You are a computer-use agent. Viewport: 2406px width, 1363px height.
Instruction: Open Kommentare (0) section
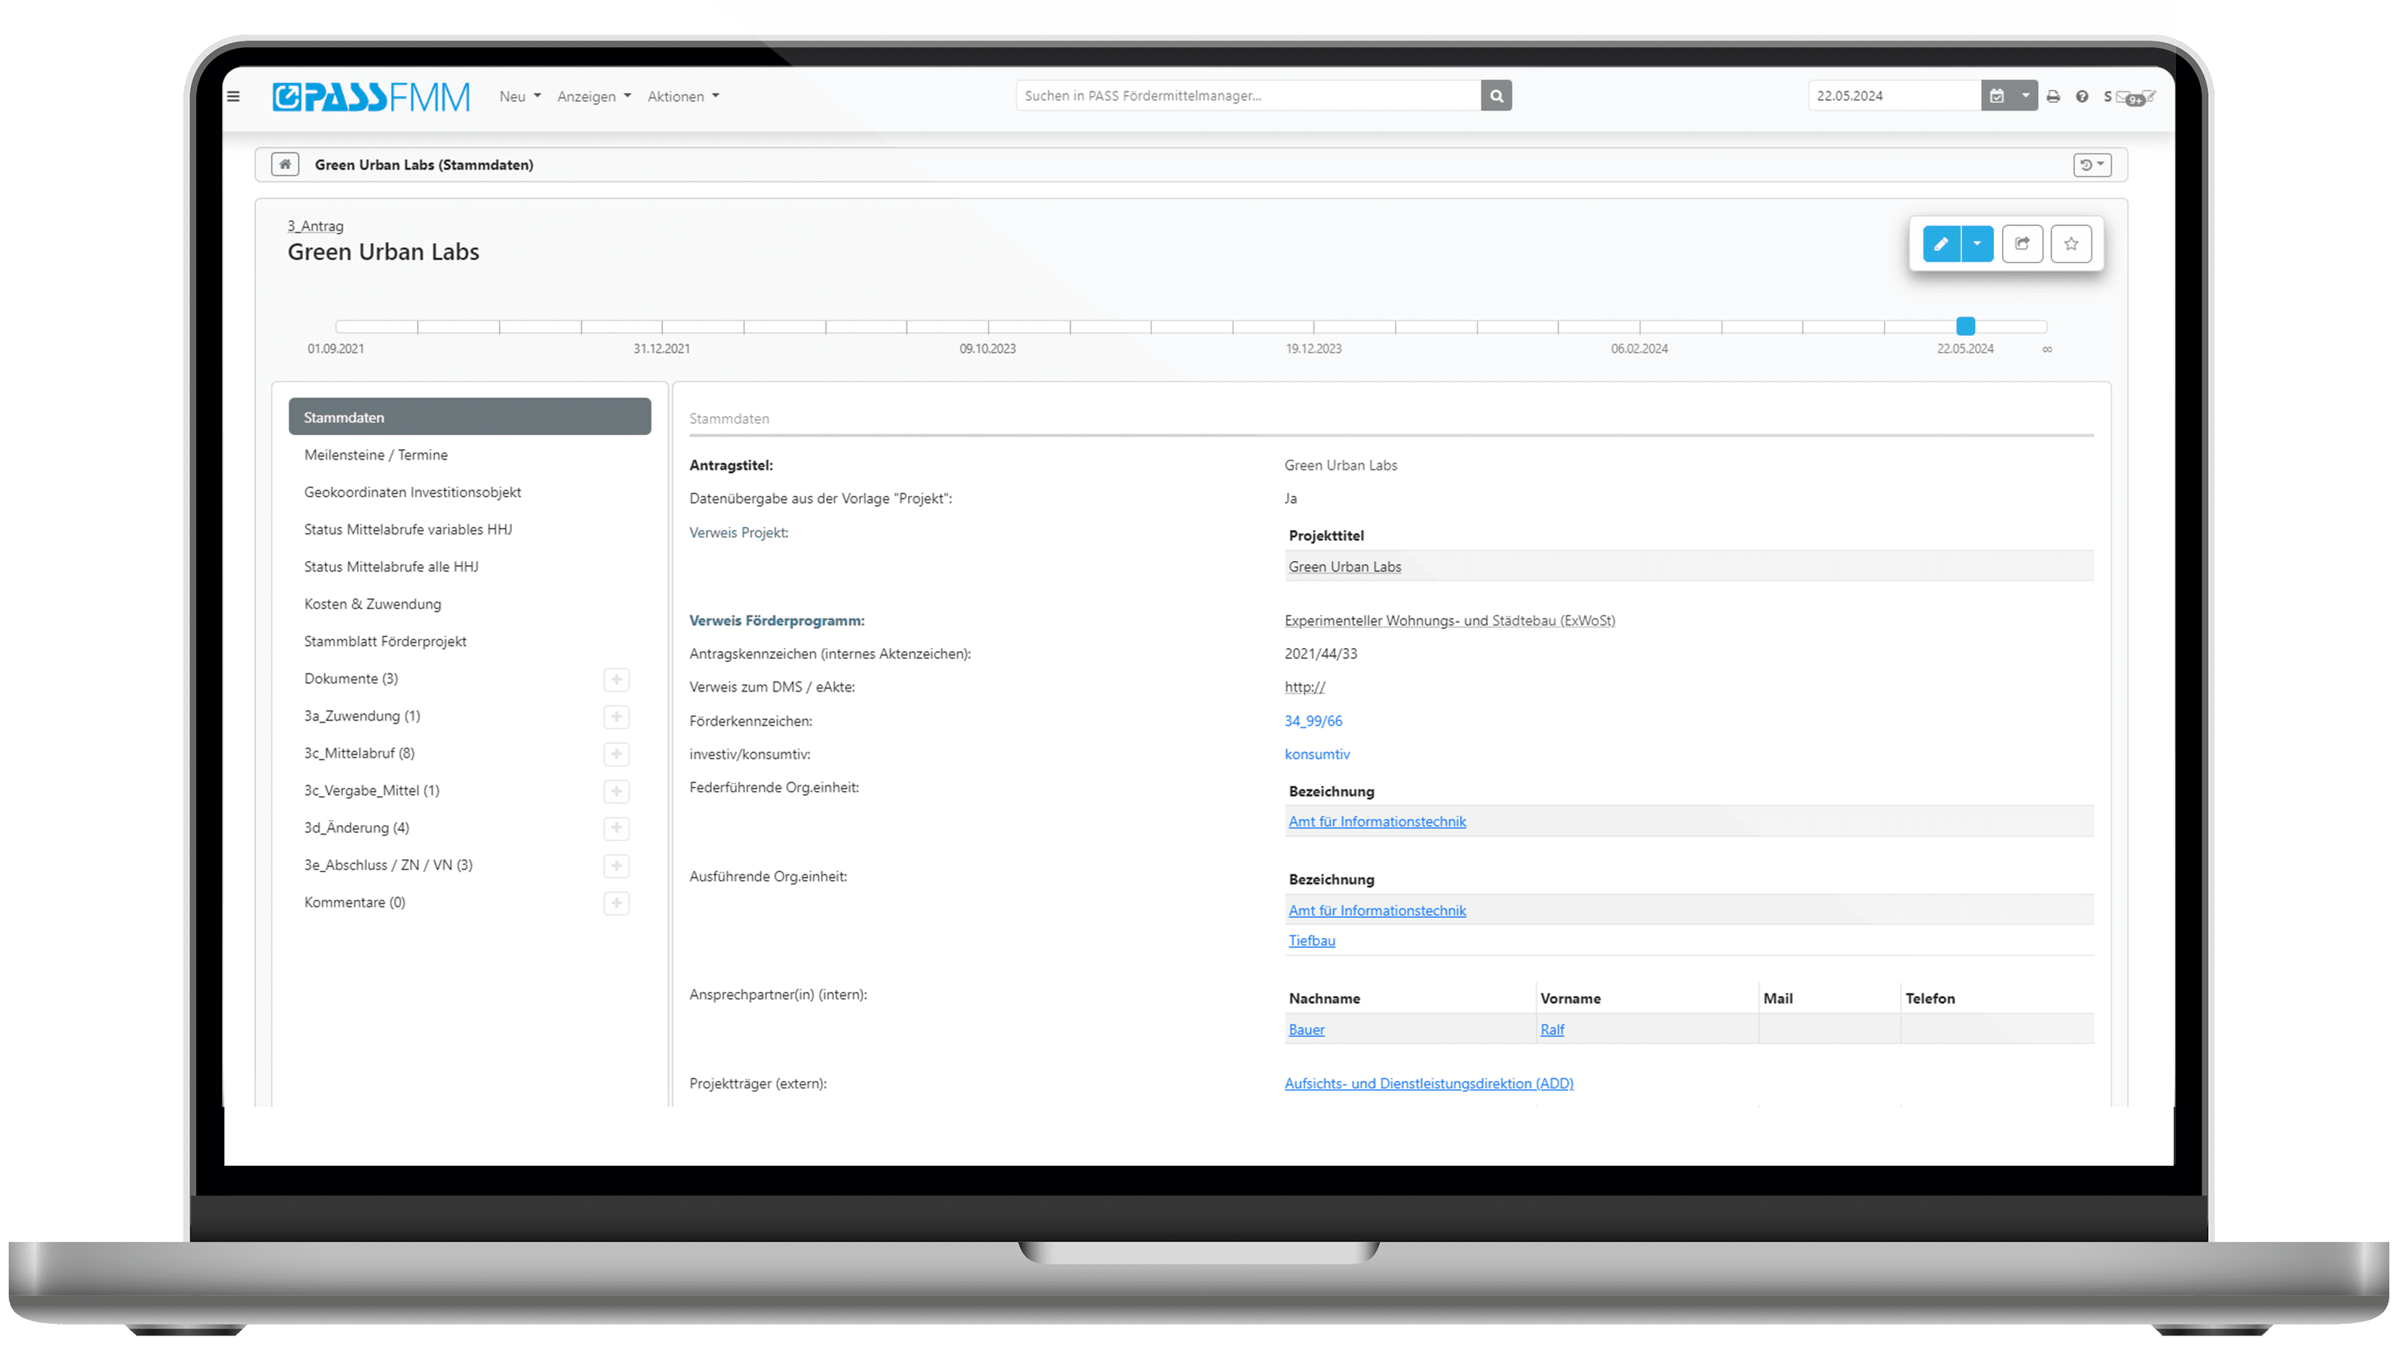click(354, 903)
